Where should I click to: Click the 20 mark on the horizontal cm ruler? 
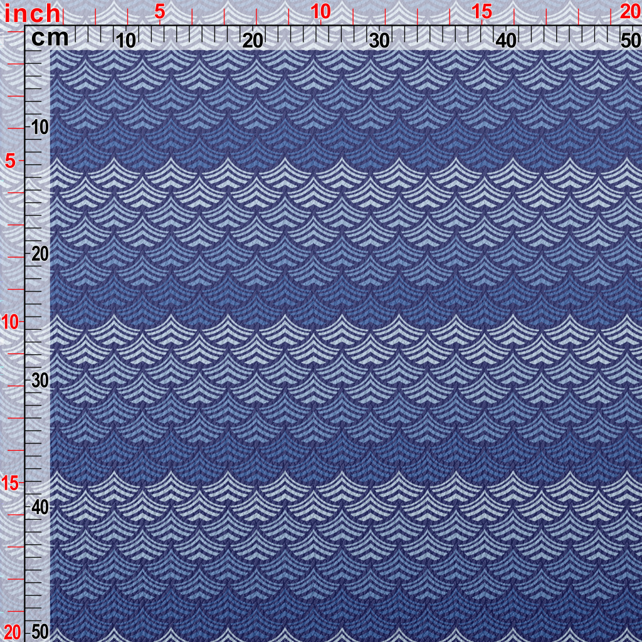coord(253,41)
